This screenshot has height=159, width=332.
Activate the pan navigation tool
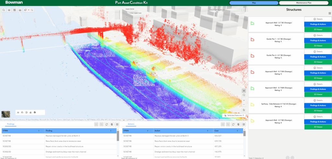tap(244, 91)
